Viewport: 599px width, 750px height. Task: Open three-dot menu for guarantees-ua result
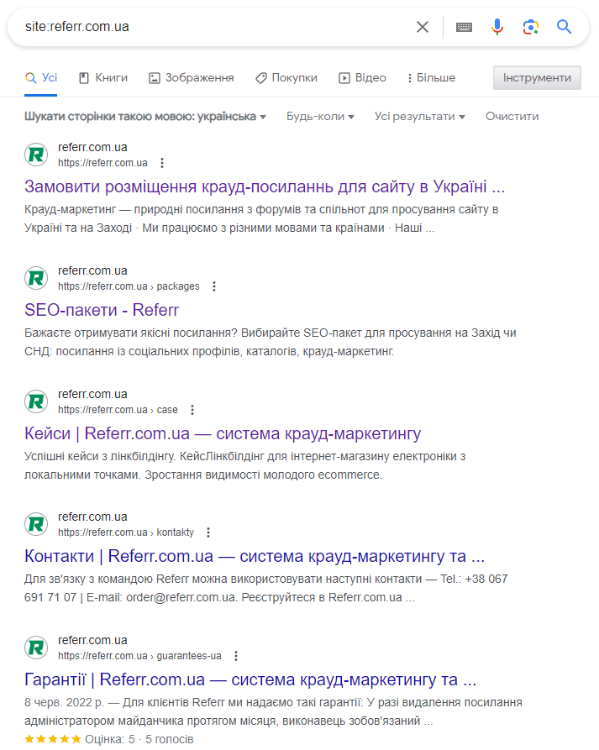point(236,656)
